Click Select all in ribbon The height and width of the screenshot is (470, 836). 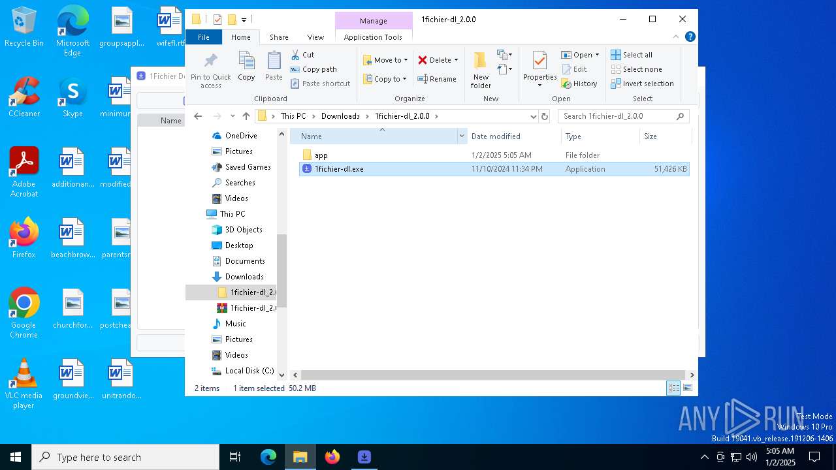pyautogui.click(x=631, y=55)
